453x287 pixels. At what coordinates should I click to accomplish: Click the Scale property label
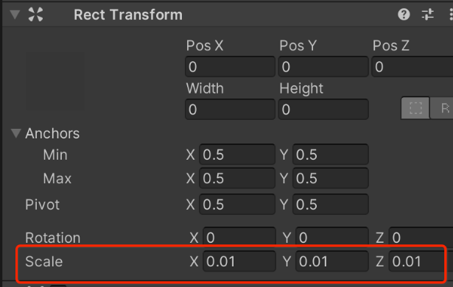coord(44,261)
